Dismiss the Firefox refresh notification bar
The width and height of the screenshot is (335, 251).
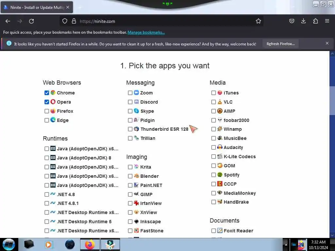click(x=327, y=43)
